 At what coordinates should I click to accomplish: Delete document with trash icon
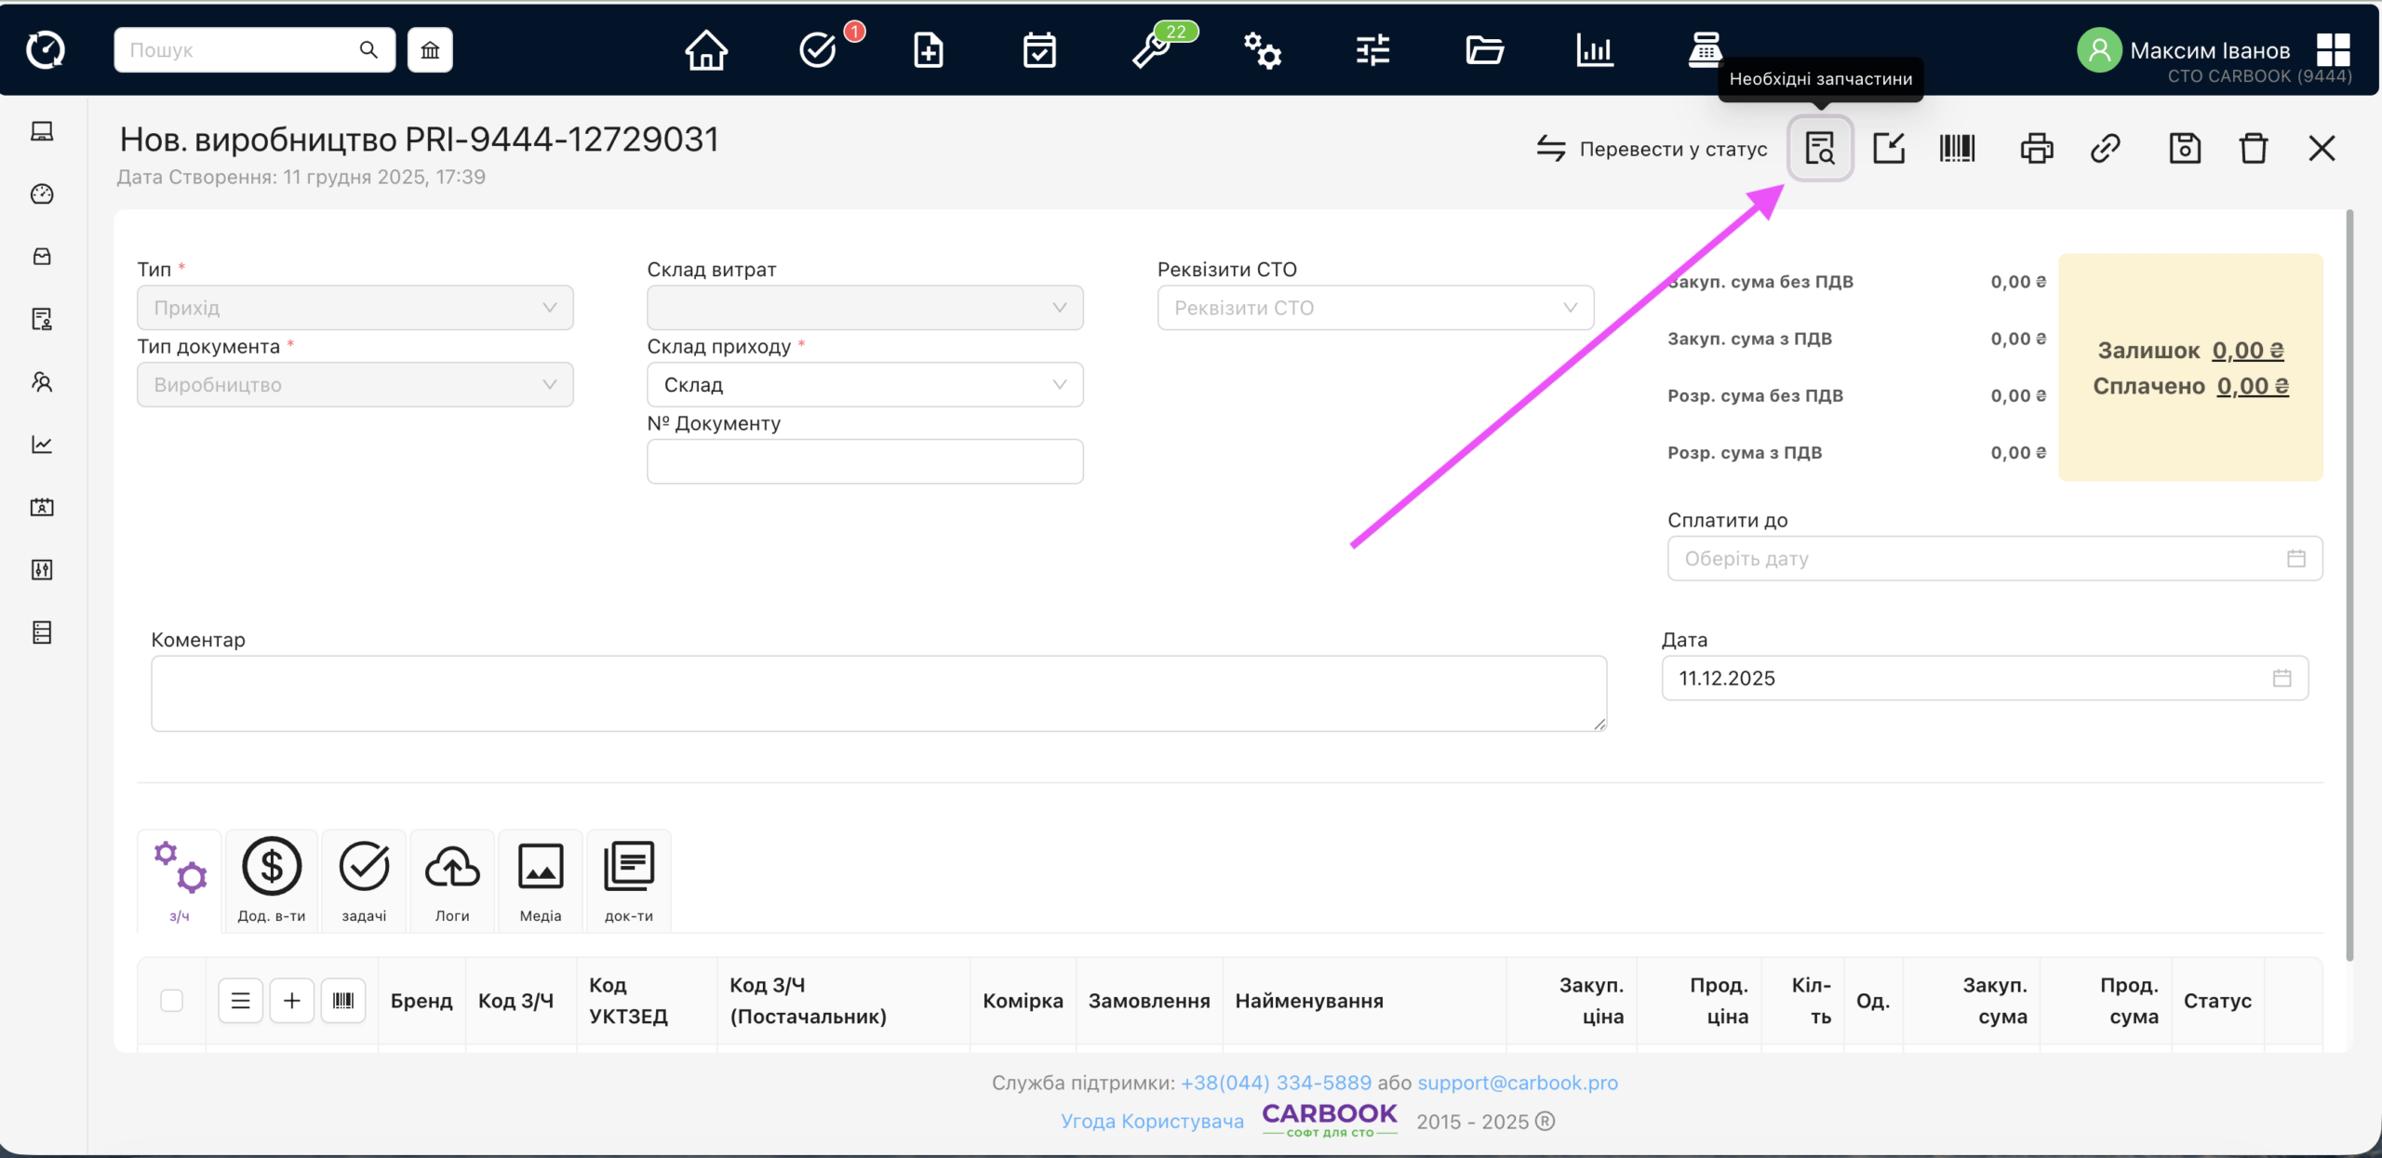coord(2253,149)
